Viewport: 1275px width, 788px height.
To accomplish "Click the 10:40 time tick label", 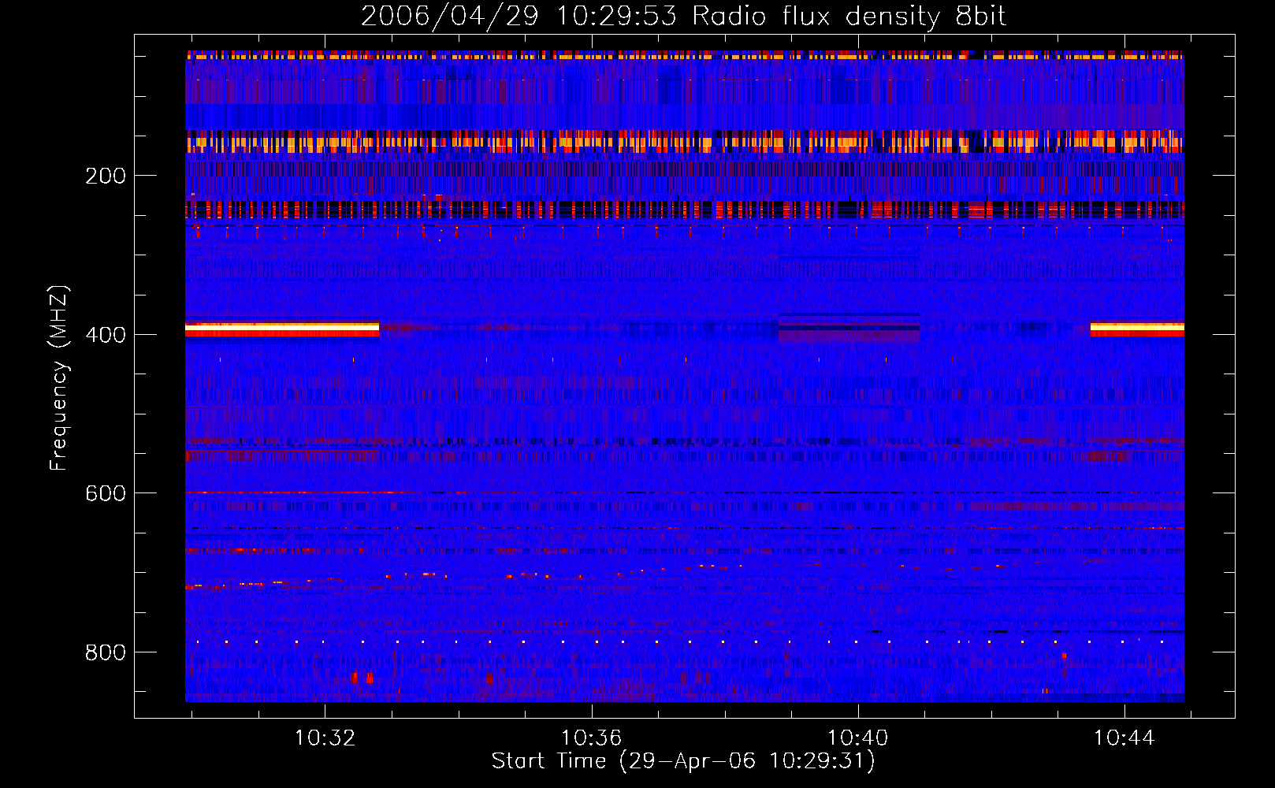I will [x=857, y=738].
